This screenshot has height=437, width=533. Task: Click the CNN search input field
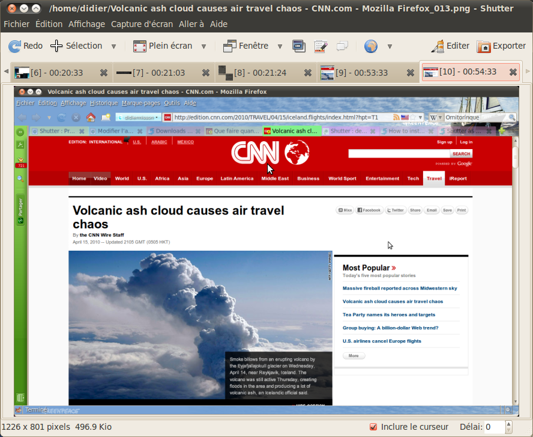pyautogui.click(x=399, y=154)
